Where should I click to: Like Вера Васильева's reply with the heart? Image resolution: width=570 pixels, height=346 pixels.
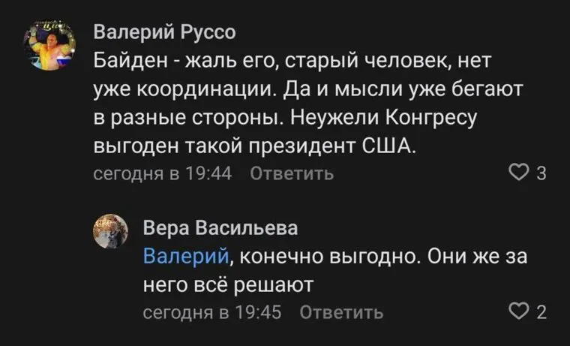coord(517,311)
